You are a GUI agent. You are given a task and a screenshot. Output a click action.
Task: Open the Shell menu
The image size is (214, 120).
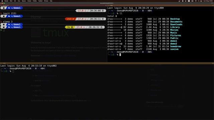11,1
